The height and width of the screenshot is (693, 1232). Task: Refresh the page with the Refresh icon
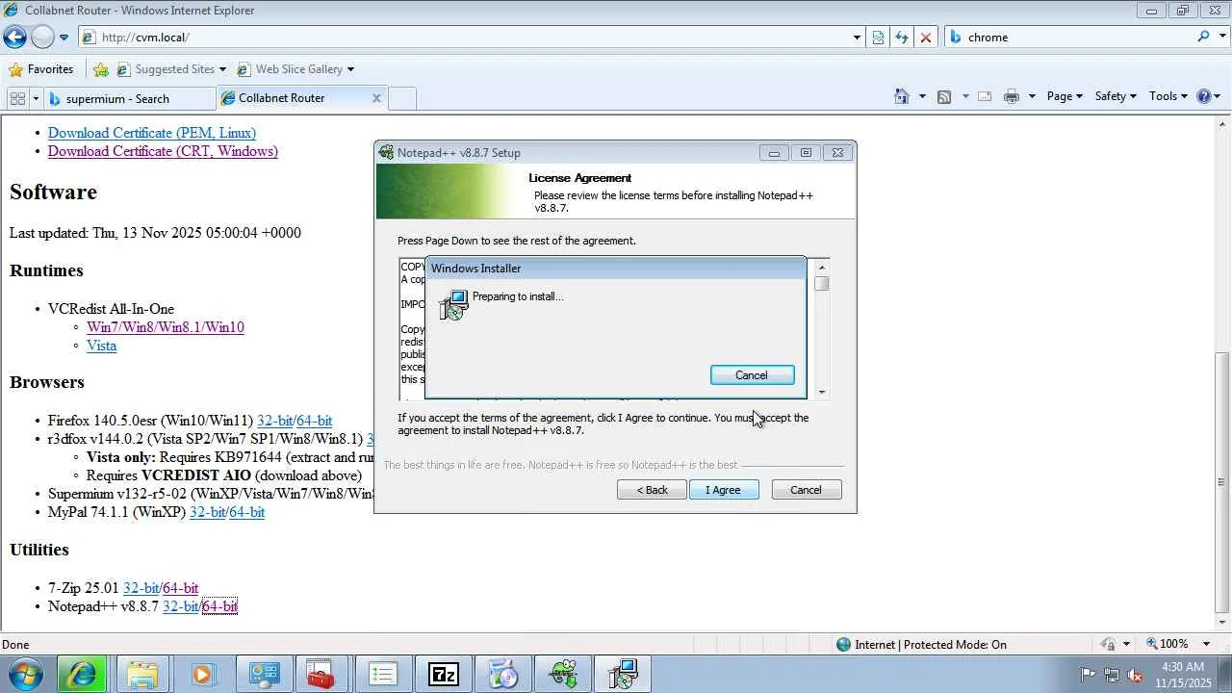902,38
